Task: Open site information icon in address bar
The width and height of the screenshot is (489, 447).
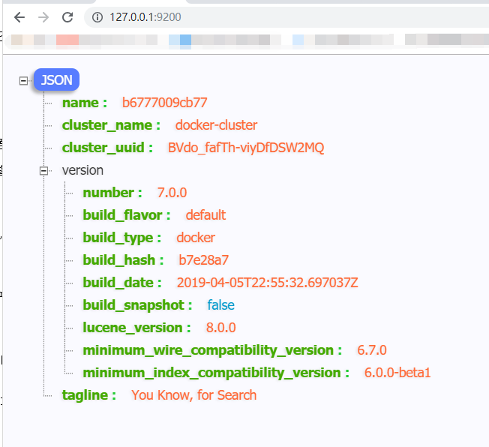Action: [x=97, y=17]
